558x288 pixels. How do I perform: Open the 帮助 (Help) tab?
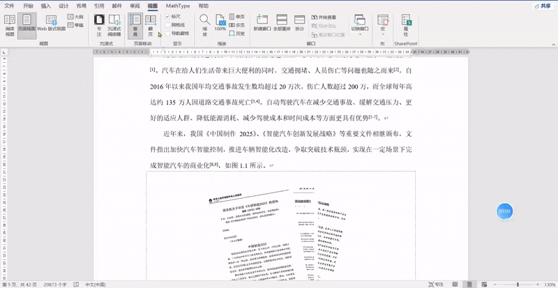[203, 6]
